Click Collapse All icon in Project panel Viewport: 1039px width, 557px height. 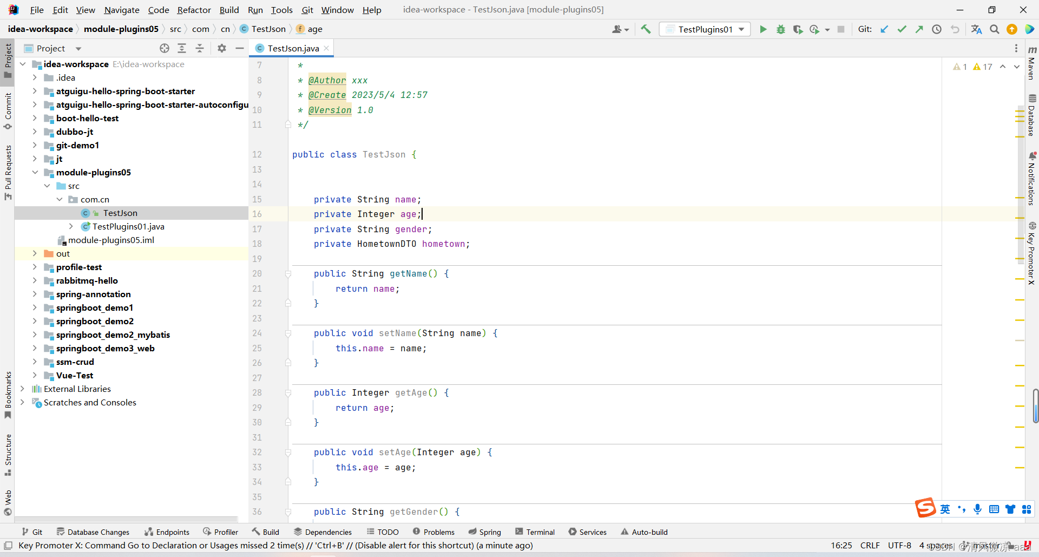tap(200, 48)
